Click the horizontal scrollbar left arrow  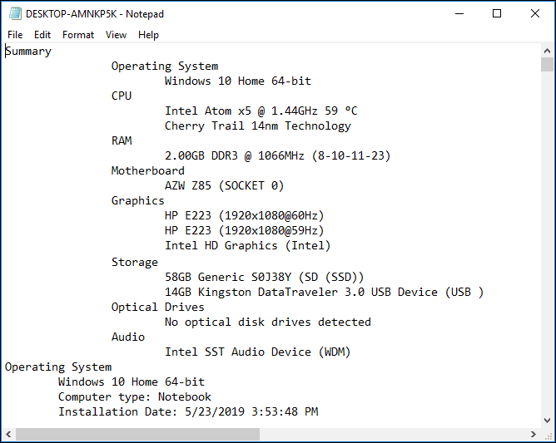pos(8,435)
